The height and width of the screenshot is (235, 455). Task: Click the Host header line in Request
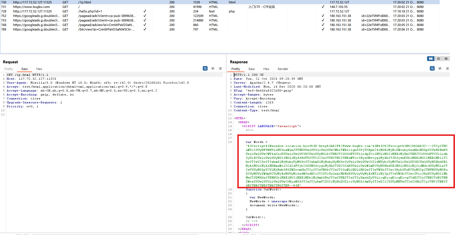tap(31, 79)
